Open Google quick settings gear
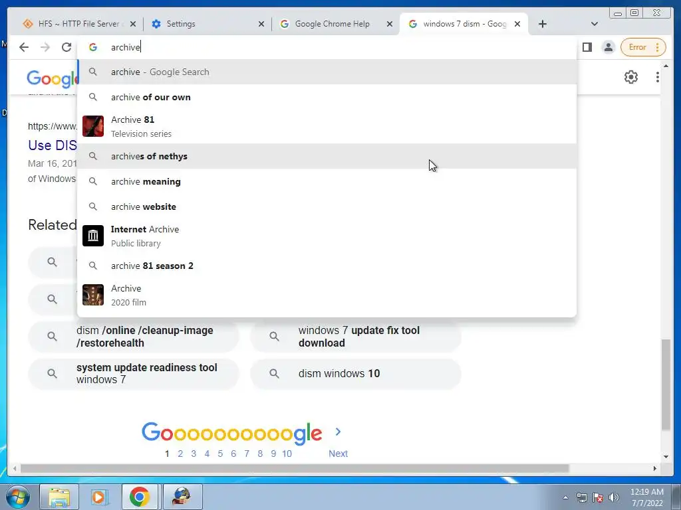Image resolution: width=681 pixels, height=510 pixels. [631, 77]
